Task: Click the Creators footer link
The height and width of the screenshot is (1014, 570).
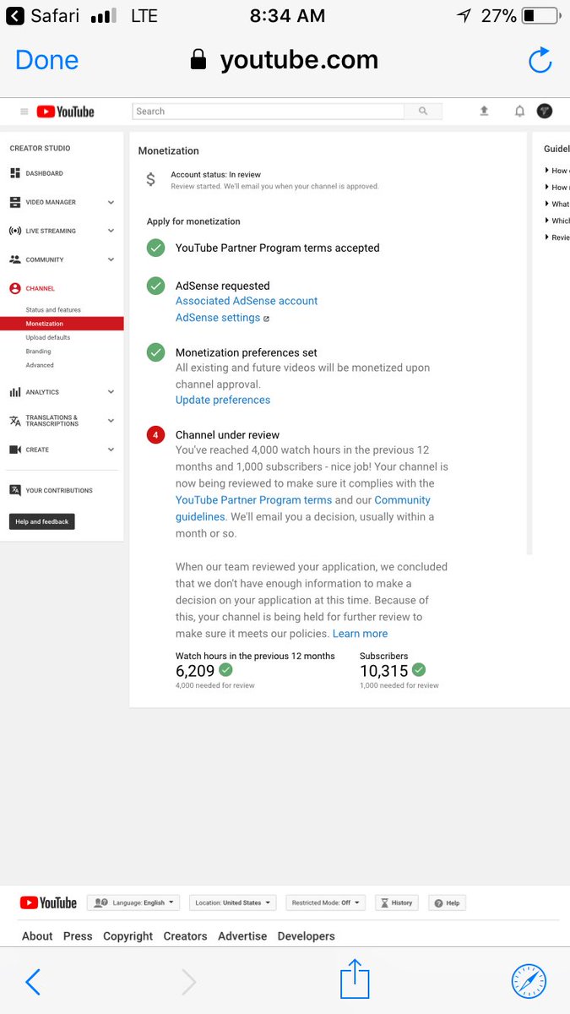Action: [186, 936]
